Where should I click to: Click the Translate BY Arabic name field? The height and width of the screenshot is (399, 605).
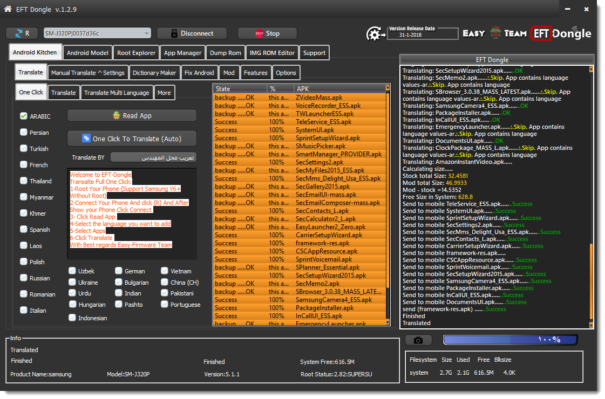click(154, 157)
